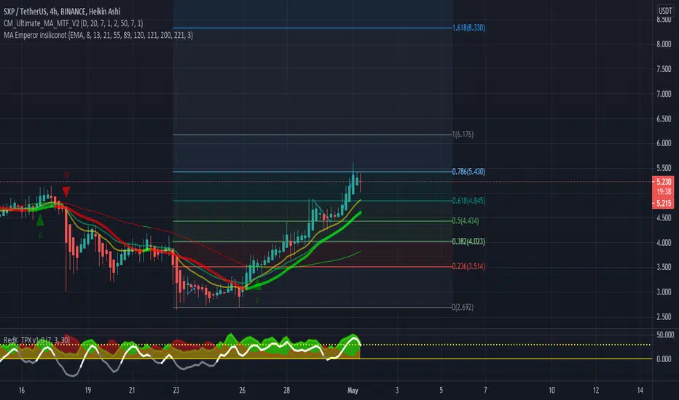Click the green up-arrow signal near 17th
The width and height of the screenshot is (679, 400).
pyautogui.click(x=40, y=220)
